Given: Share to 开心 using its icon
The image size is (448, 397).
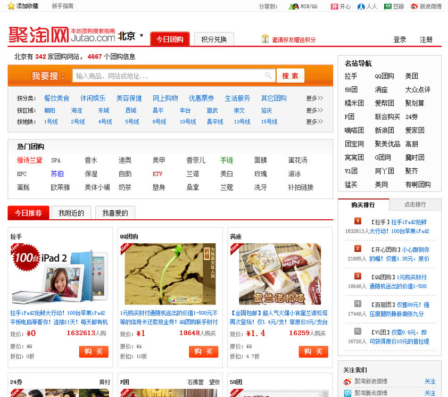Looking at the screenshot, I should (x=334, y=6).
